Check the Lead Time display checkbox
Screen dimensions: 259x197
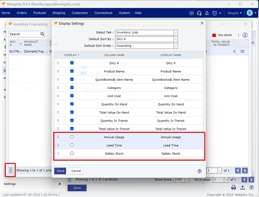[72, 145]
